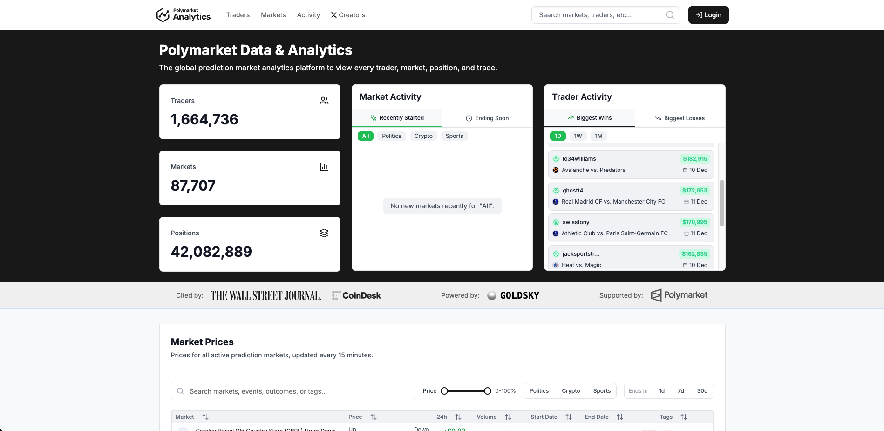
Task: Sort table by End Date arrows
Action: [x=620, y=417]
